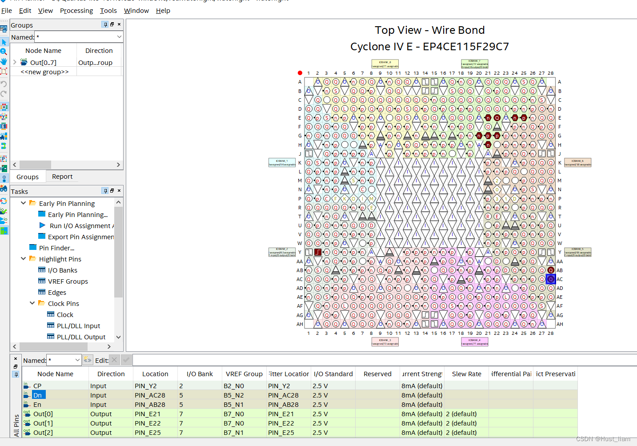Click the Fit in Window icon
The width and height of the screenshot is (637, 446).
(x=4, y=71)
